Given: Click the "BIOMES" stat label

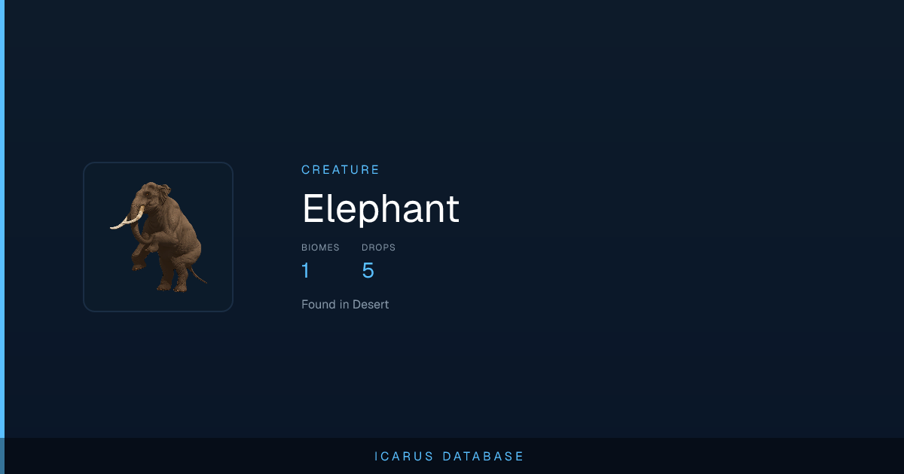Looking at the screenshot, I should pos(320,248).
